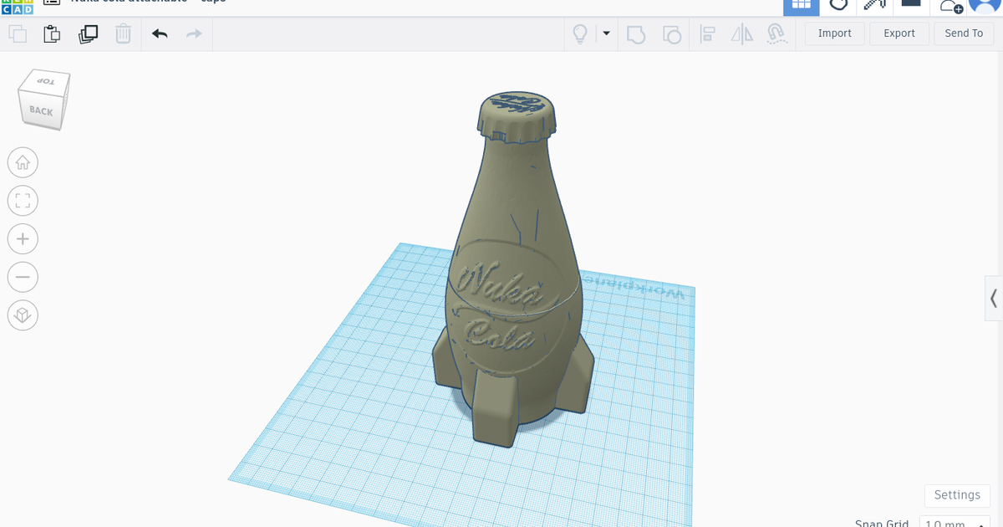Delete the selected shape with trash icon
Screen dimensions: 1003x527
click(123, 33)
